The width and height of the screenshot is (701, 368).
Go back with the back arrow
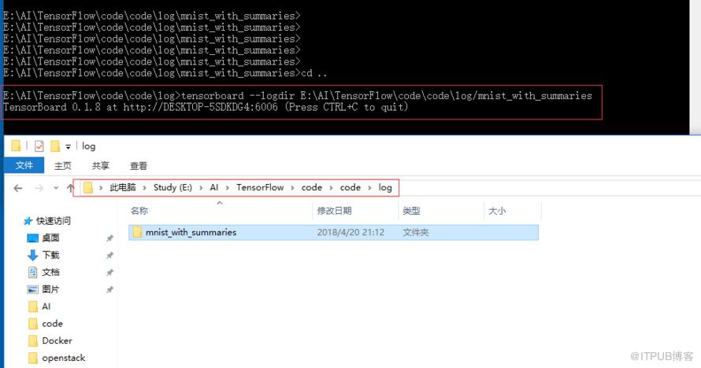18,188
